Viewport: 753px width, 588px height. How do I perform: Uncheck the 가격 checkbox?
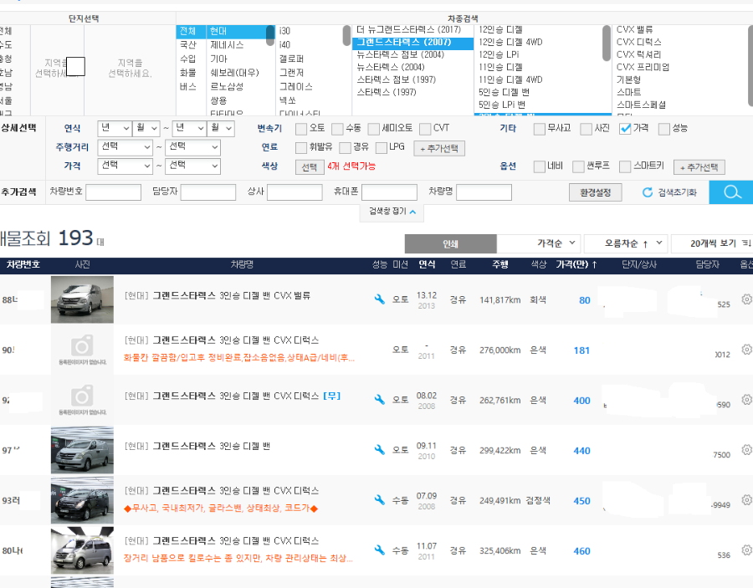pyautogui.click(x=625, y=129)
